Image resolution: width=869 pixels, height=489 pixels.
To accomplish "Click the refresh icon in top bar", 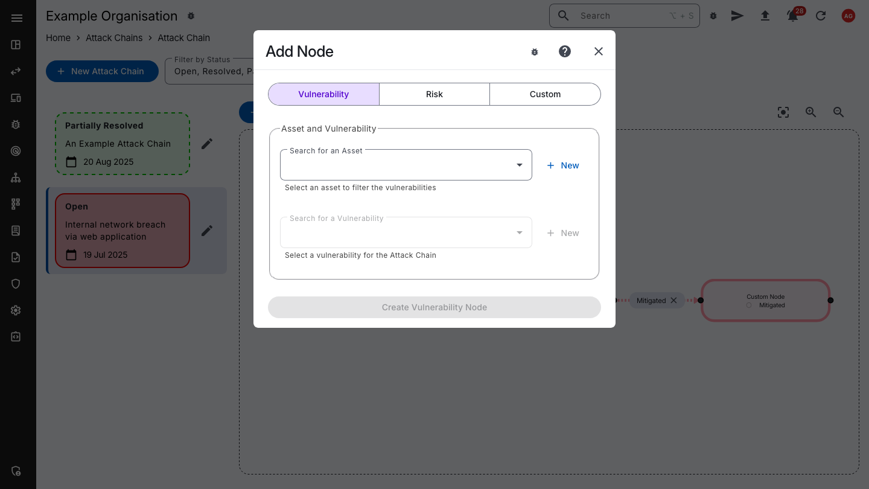I will point(821,16).
